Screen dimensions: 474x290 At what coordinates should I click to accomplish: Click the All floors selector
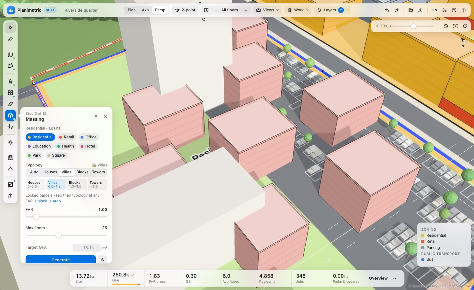[x=229, y=10]
